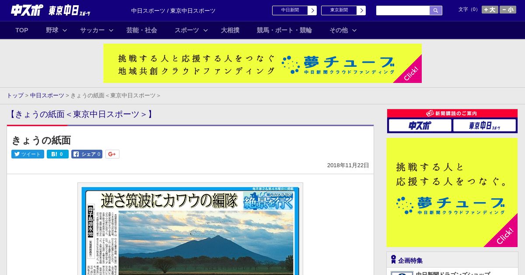Open 中日新聞ドラゴンズショップ link
The height and width of the screenshot is (275, 525).
[453, 273]
